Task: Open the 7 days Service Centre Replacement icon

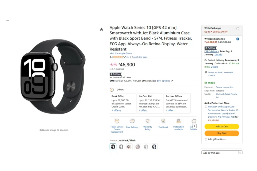Action: click(117, 121)
